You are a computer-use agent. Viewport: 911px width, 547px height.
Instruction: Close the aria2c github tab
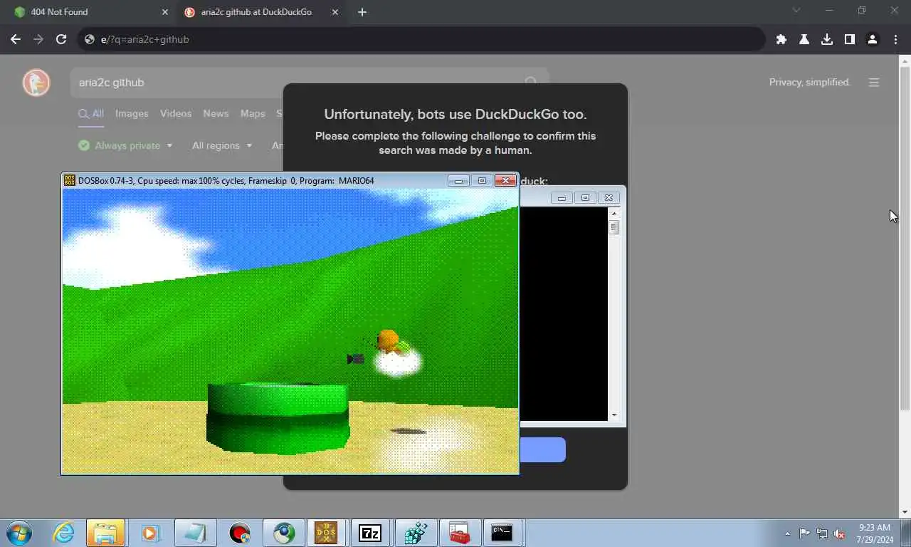pyautogui.click(x=335, y=12)
